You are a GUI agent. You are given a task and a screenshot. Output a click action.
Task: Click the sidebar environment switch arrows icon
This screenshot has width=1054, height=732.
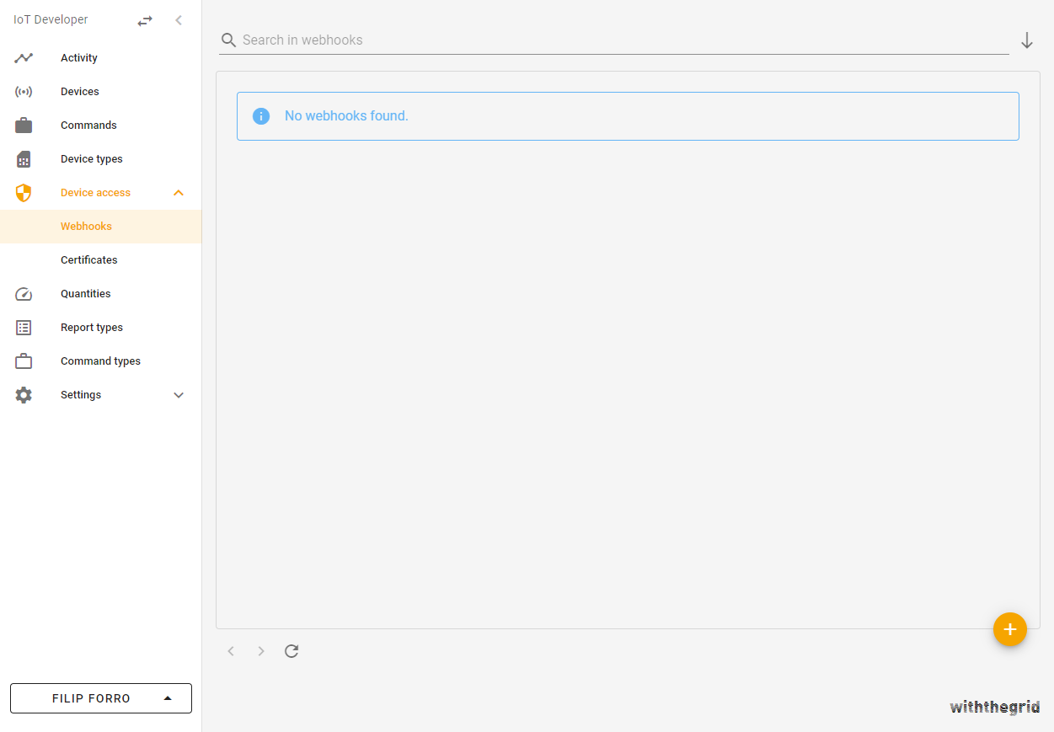144,19
